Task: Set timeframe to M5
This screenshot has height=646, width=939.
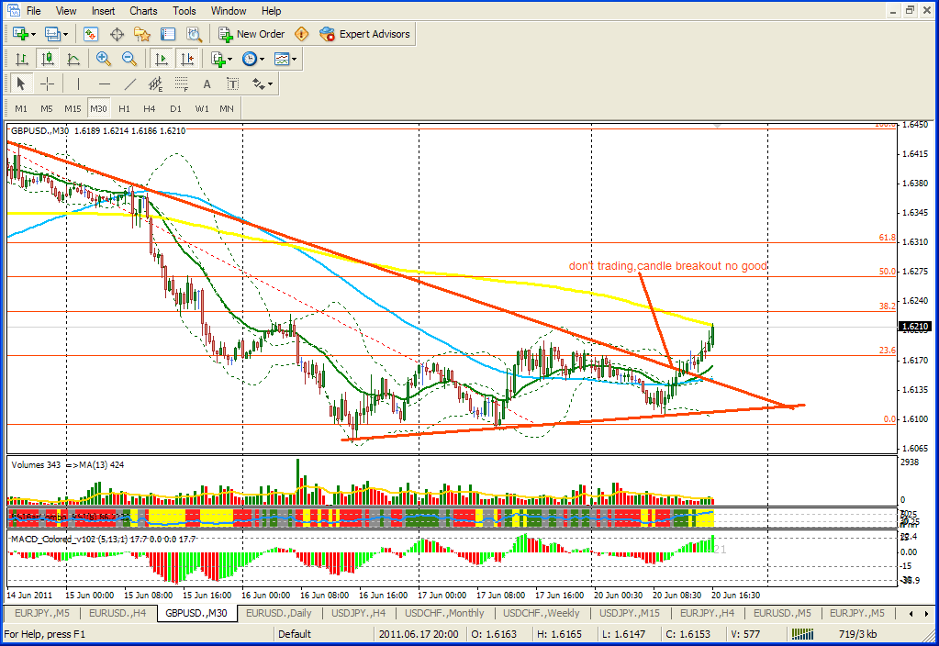Action: 47,108
